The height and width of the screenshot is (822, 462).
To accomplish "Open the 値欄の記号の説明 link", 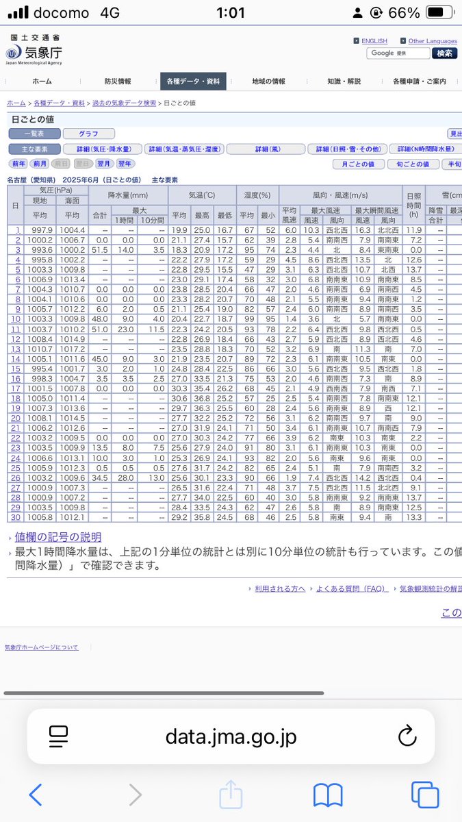I will [x=58, y=537].
